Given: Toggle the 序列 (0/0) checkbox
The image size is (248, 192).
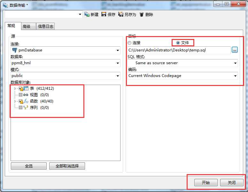Looking at the screenshot, I should pyautogui.click(x=20, y=108).
